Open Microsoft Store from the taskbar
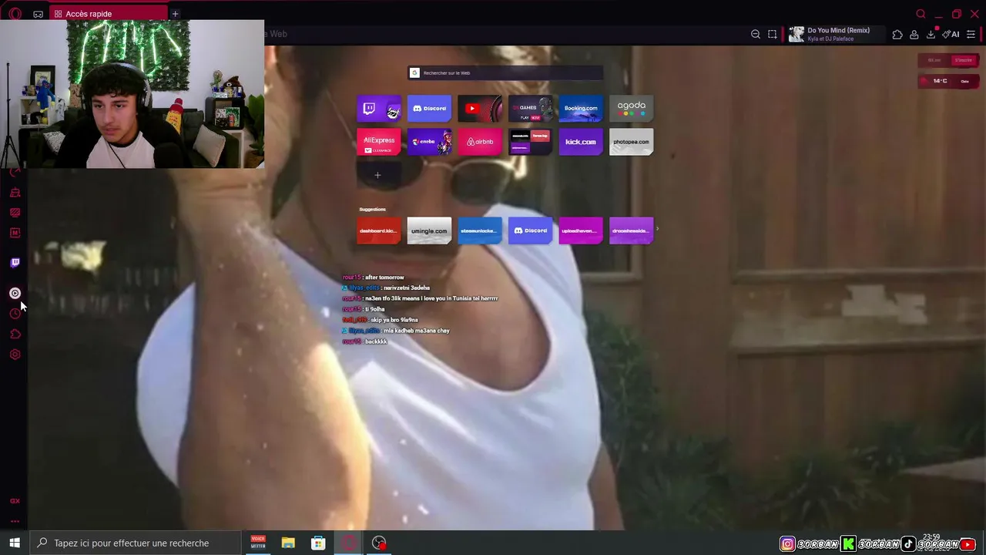986x555 pixels. coord(318,543)
